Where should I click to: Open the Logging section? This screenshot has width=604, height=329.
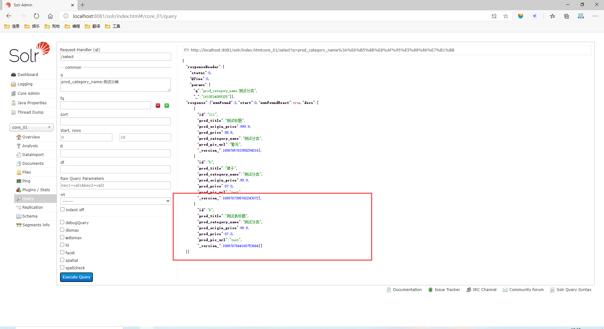tap(25, 84)
